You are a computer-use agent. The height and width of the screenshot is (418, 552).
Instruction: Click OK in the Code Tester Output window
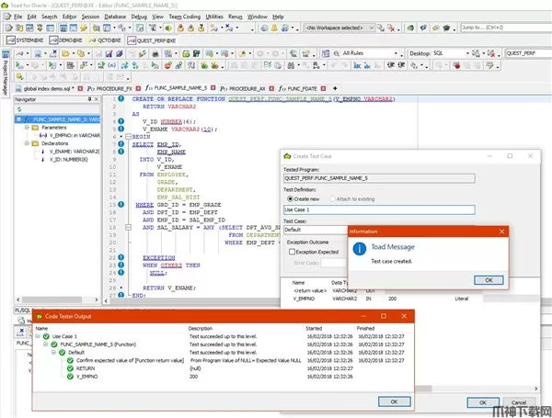click(x=395, y=401)
